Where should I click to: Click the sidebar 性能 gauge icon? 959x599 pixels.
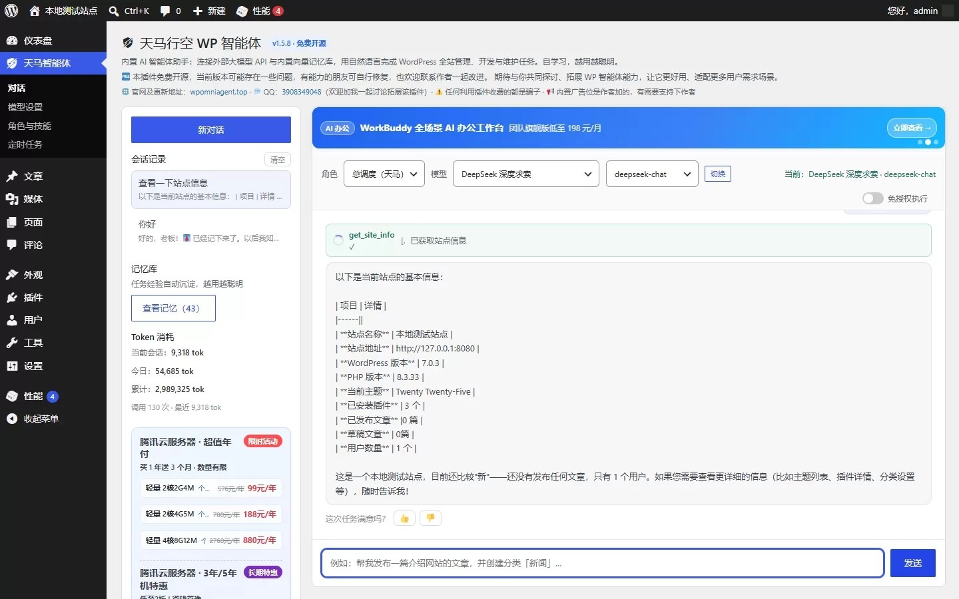[x=12, y=396]
